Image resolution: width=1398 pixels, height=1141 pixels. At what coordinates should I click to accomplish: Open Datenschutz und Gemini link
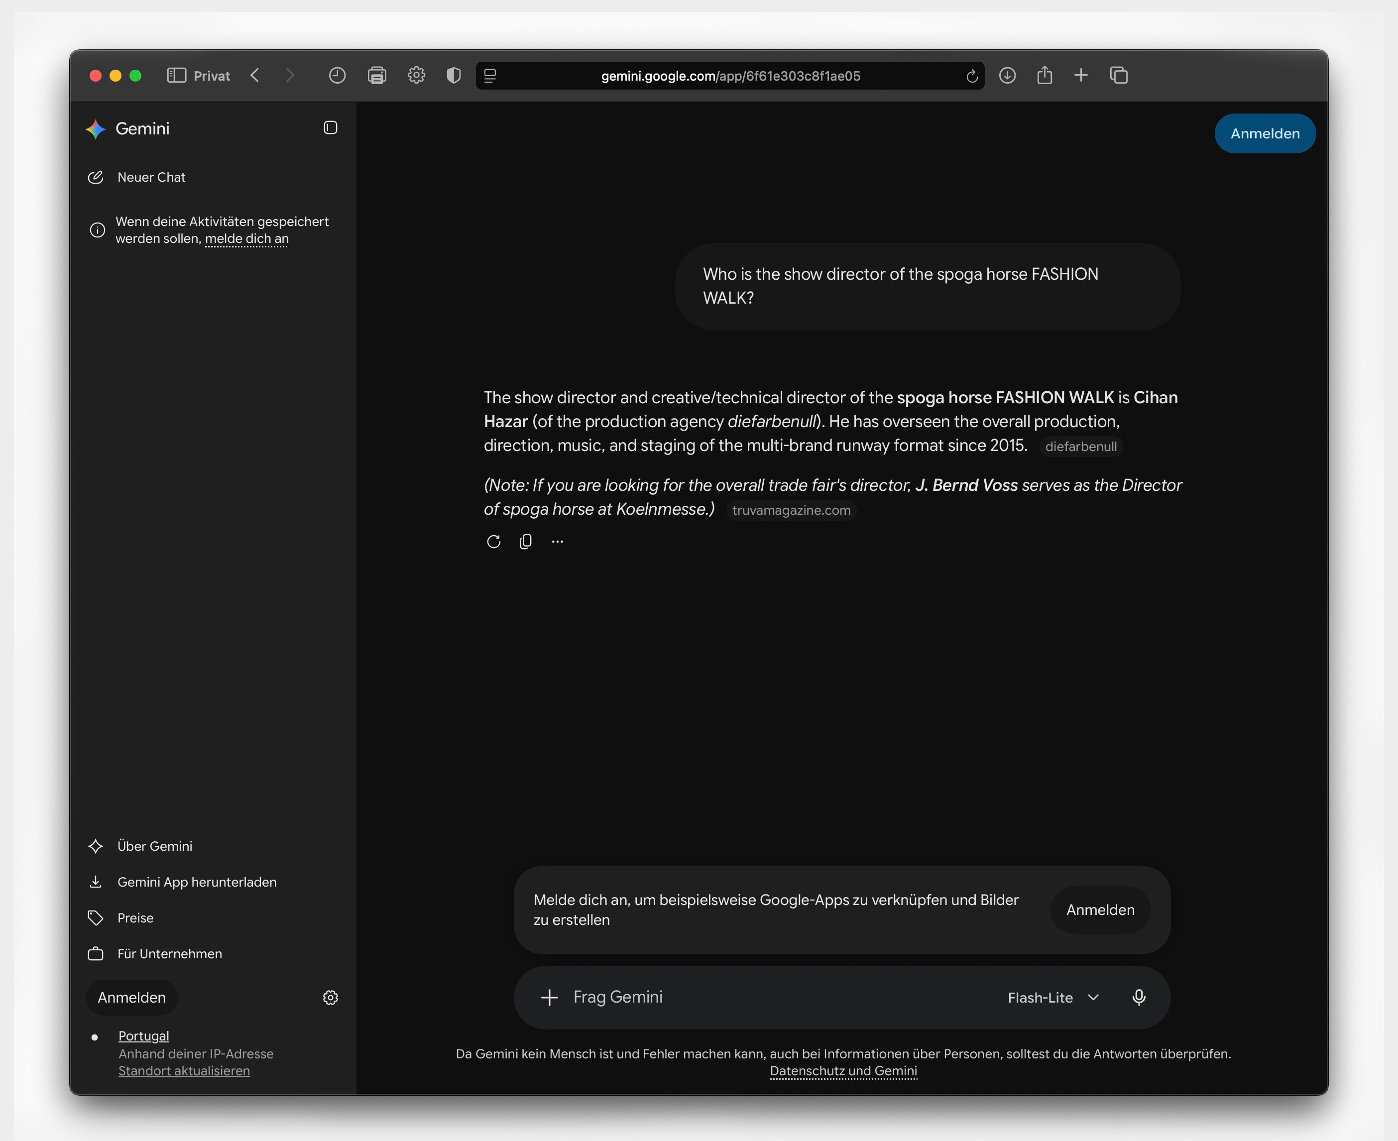[x=843, y=1071]
